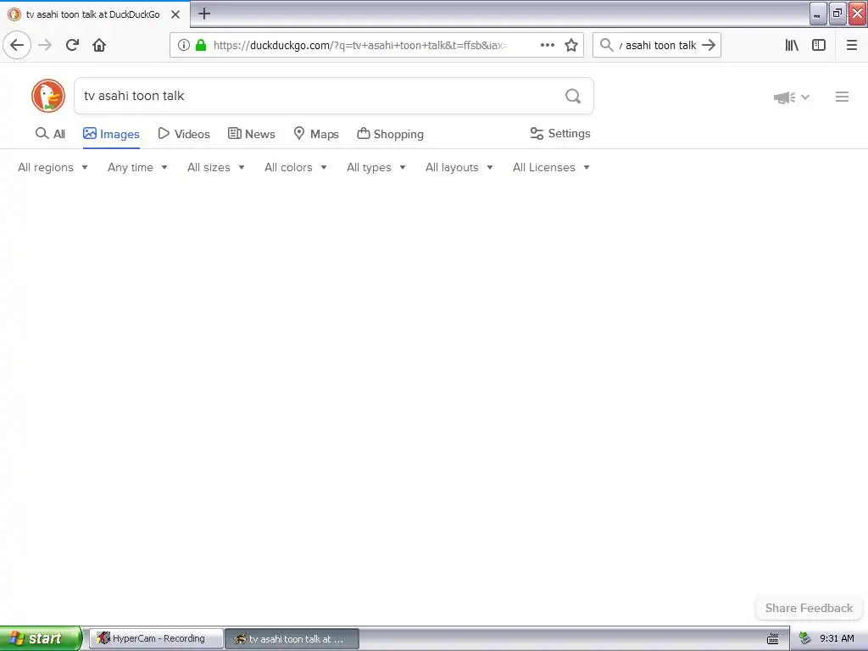Screen dimensions: 868x651
Task: Click the browser forward arrow
Action: [45, 45]
